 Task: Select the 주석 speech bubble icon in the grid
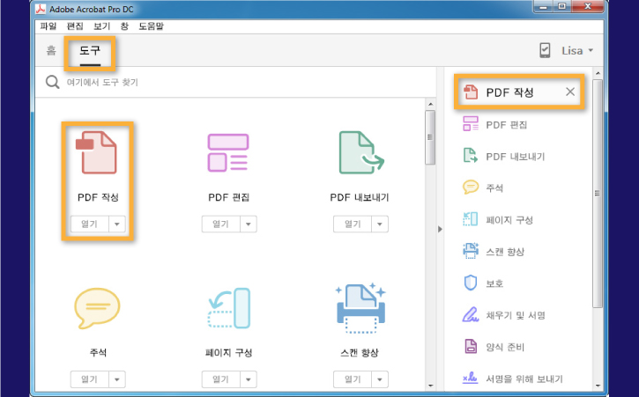(x=97, y=308)
